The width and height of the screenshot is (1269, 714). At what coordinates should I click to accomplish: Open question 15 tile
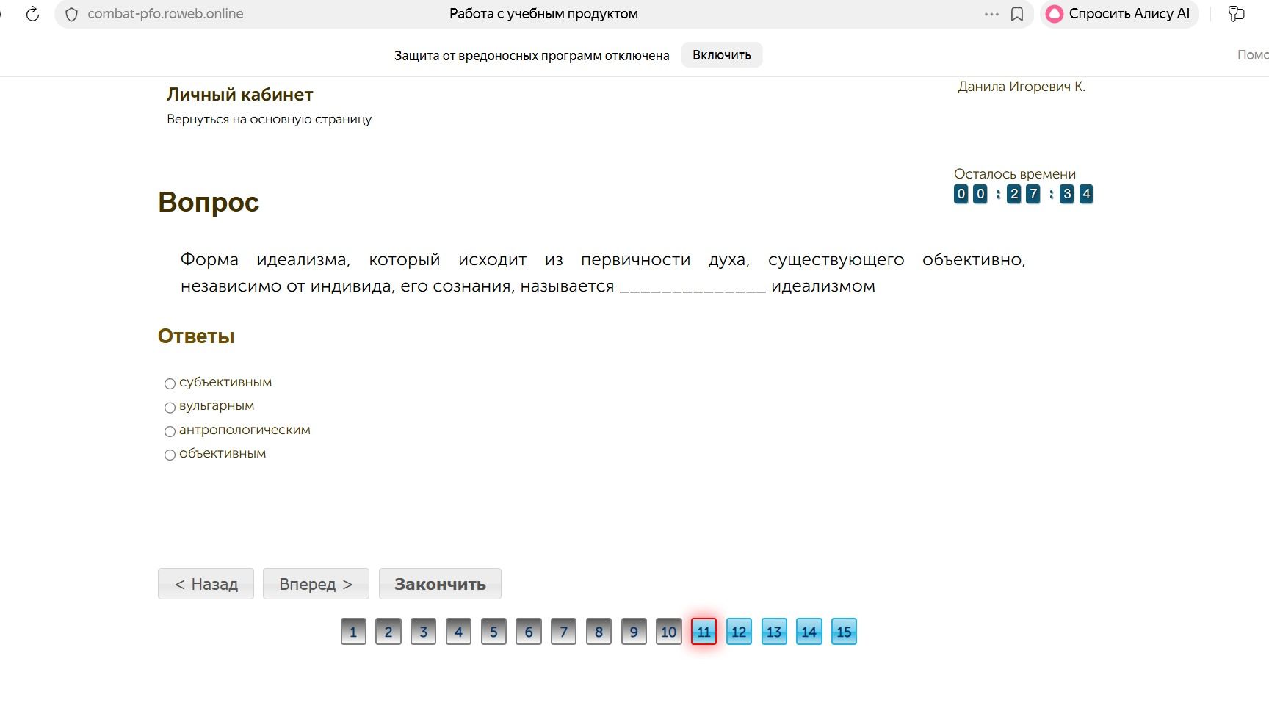pos(844,632)
